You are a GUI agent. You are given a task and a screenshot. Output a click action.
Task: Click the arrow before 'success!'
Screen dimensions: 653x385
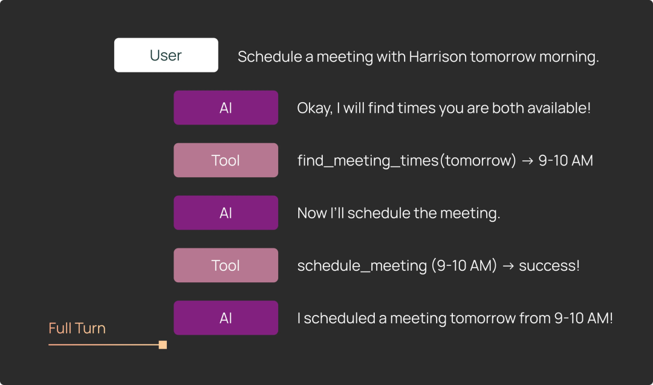[x=508, y=265]
